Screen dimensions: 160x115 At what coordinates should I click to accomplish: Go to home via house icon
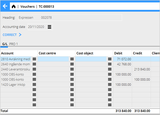tap(14, 7)
